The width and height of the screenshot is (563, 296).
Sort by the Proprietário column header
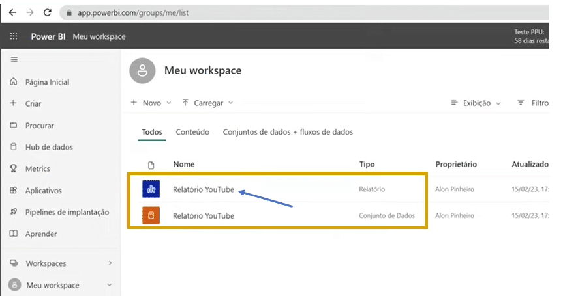pyautogui.click(x=456, y=164)
